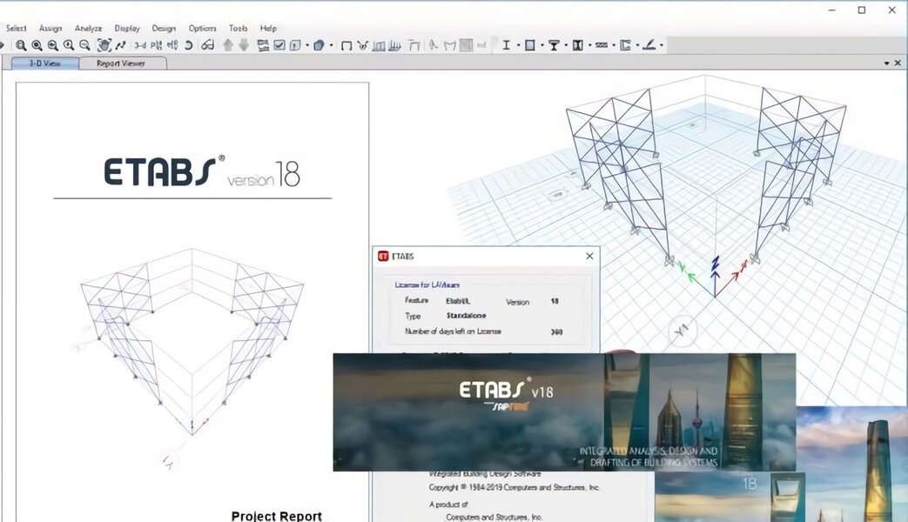Screen dimensions: 908x522
Task: Expand dropdown arrow beside Steel Joist Design icon
Action: pos(613,46)
